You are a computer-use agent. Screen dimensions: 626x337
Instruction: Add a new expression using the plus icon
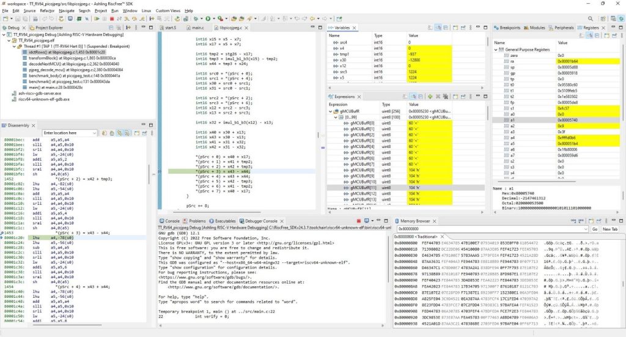coord(430,96)
